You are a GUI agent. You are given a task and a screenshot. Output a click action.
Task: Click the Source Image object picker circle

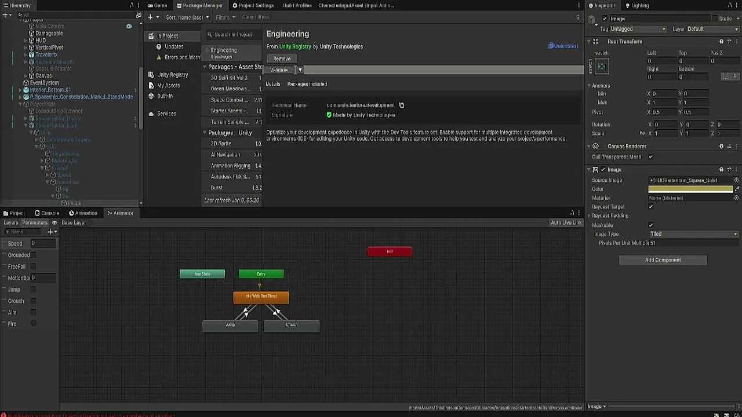click(737, 180)
